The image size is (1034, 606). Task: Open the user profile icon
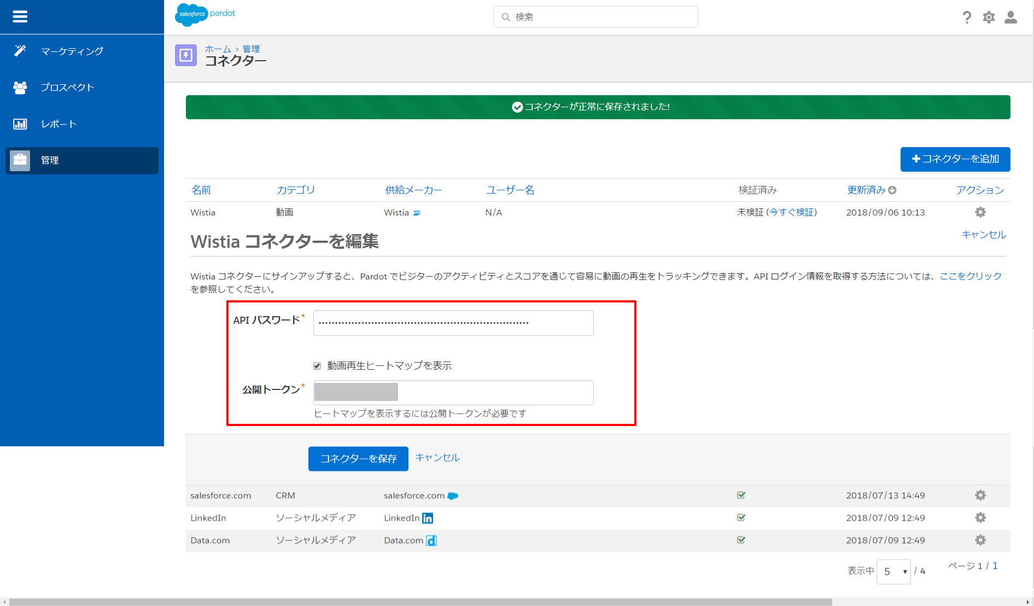[x=1010, y=18]
